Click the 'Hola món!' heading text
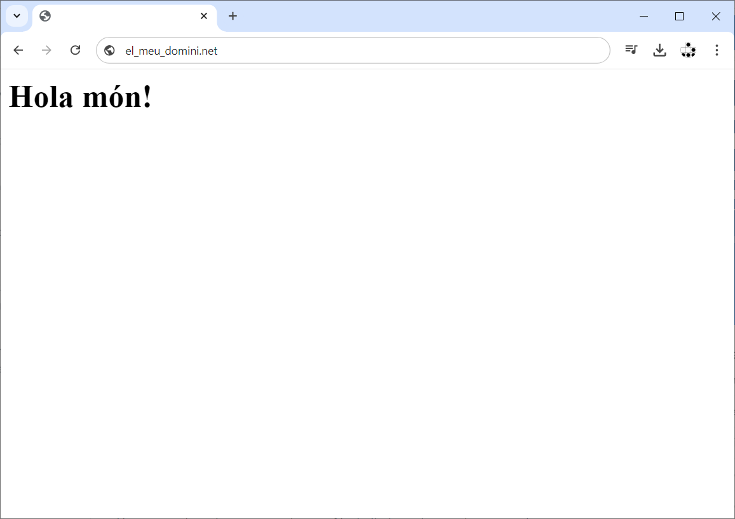Image resolution: width=735 pixels, height=519 pixels. point(81,97)
